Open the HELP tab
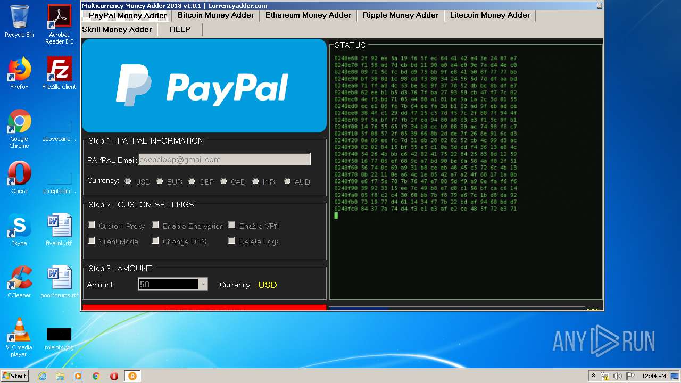This screenshot has height=383, width=681. (x=180, y=29)
